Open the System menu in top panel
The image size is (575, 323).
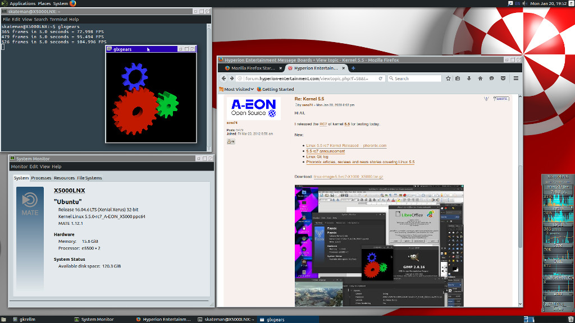pyautogui.click(x=61, y=3)
